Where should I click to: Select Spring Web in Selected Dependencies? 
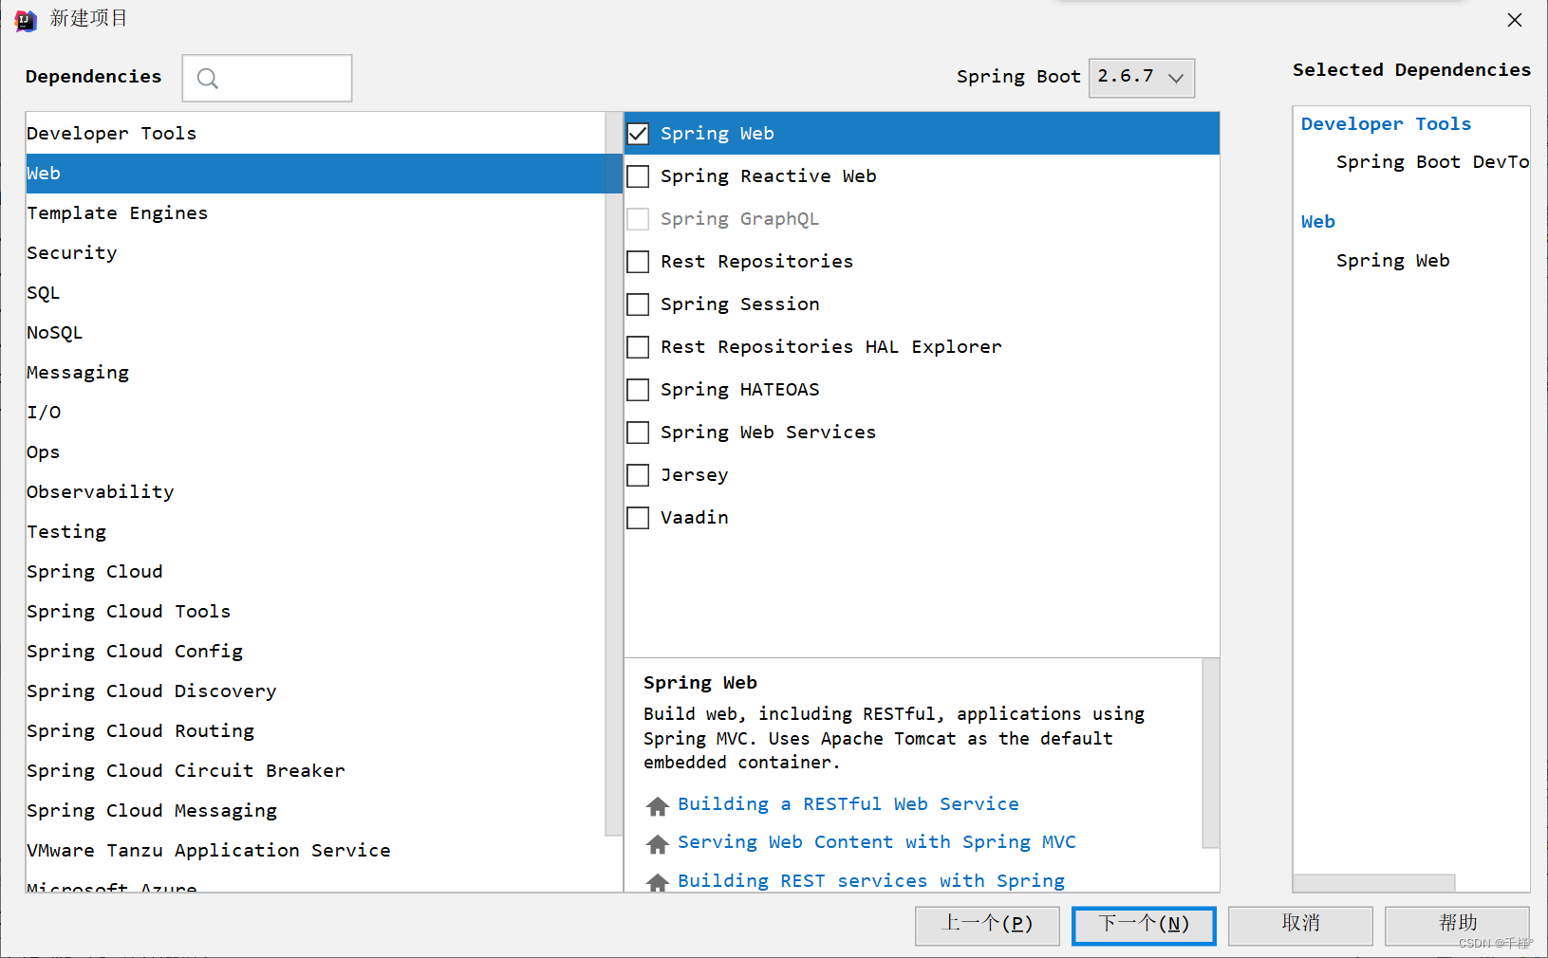click(x=1392, y=261)
